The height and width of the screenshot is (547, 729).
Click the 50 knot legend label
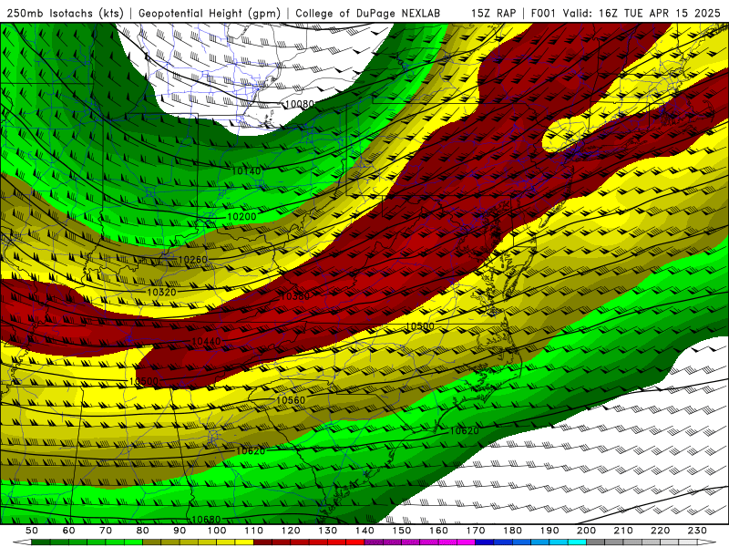point(31,531)
